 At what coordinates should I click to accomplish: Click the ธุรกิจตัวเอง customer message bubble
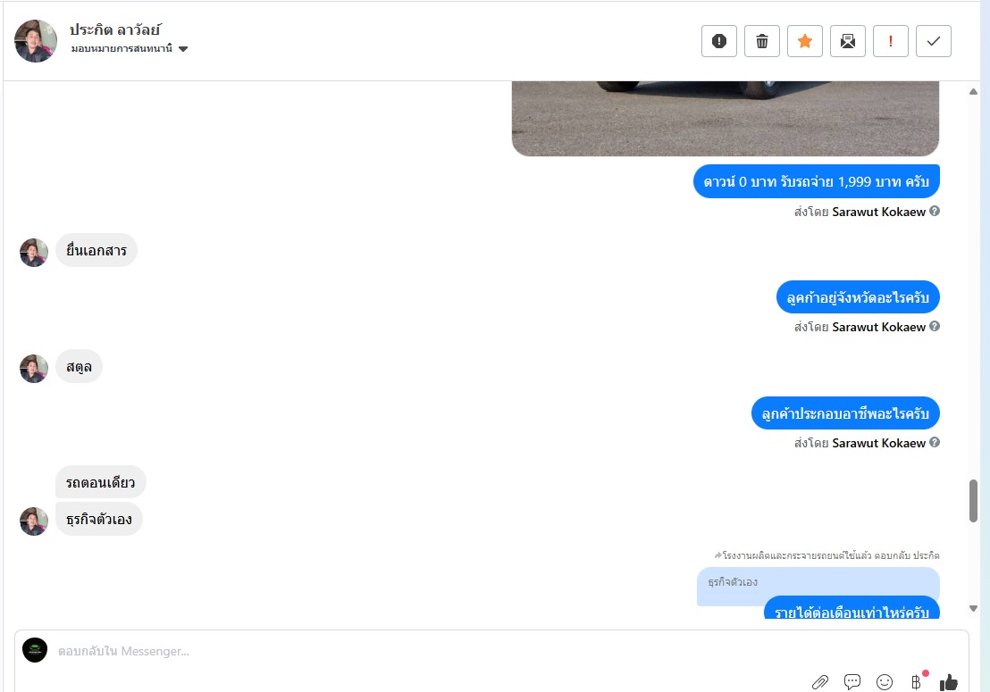pyautogui.click(x=99, y=519)
